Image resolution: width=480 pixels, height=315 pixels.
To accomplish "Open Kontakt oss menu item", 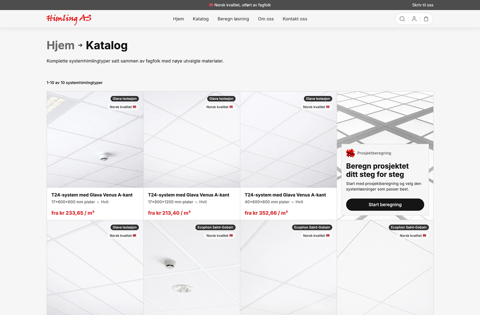I will pos(295,19).
